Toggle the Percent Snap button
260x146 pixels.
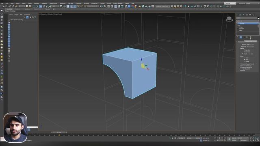tap(78, 6)
